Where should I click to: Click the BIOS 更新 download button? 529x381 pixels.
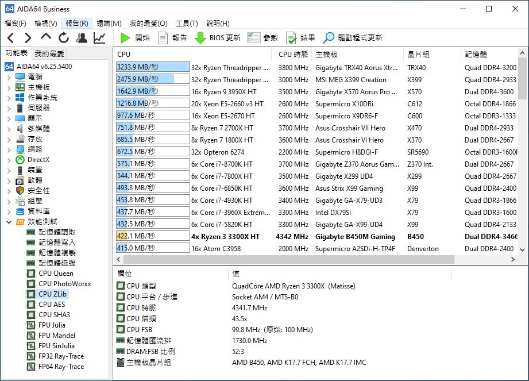(217, 38)
